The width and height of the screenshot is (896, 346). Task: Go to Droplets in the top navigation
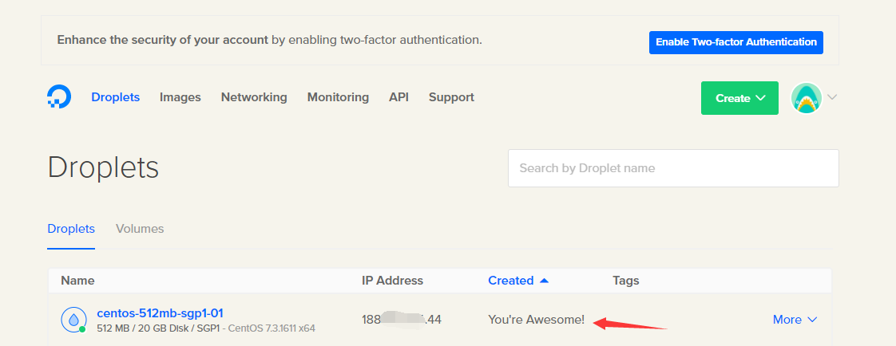tap(116, 97)
